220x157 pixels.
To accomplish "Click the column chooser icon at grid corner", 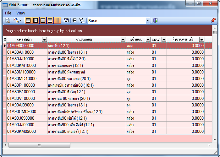I will [x=5, y=39].
